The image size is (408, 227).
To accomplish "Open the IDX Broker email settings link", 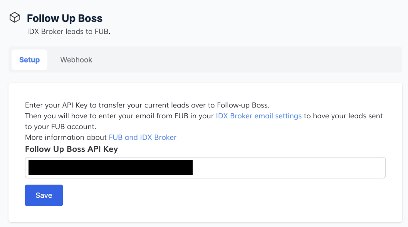I will (x=259, y=116).
